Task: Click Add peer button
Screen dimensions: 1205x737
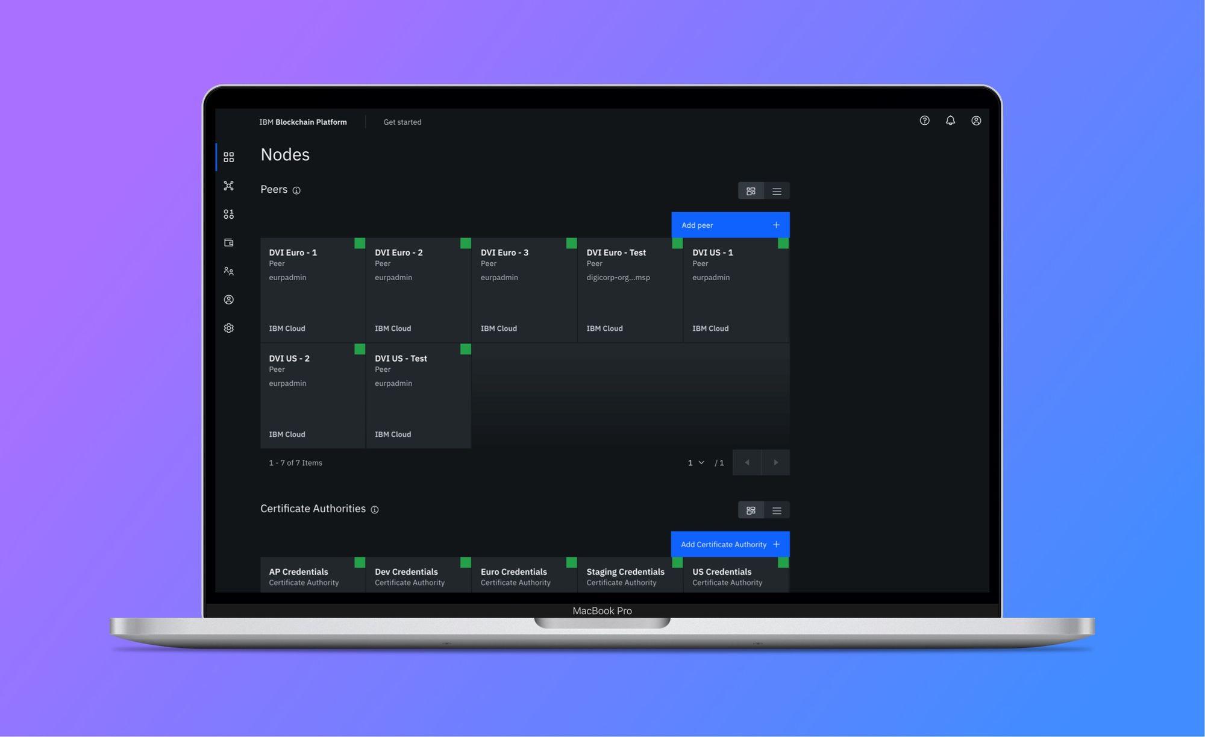Action: point(730,225)
